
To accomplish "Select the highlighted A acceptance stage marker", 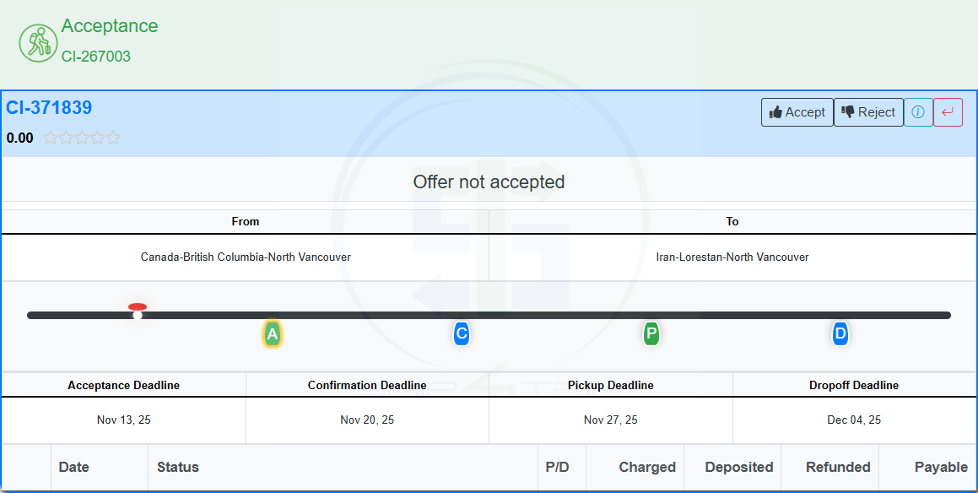I will coord(272,334).
